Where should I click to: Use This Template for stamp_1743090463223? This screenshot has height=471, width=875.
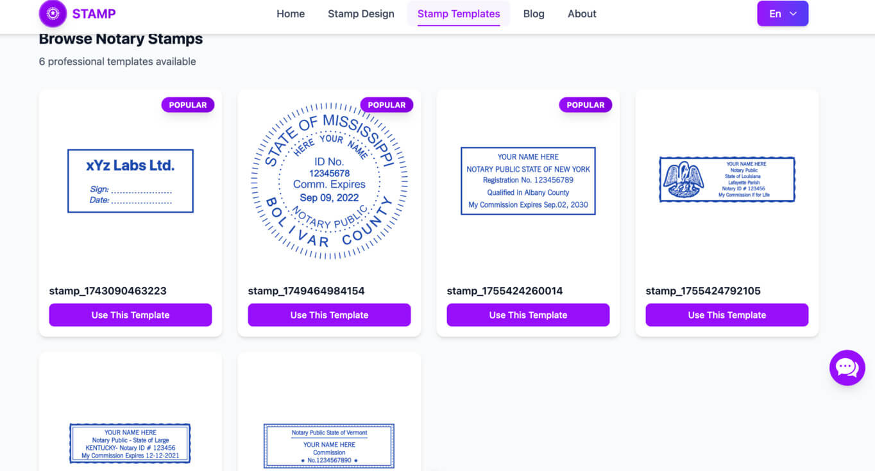tap(130, 315)
